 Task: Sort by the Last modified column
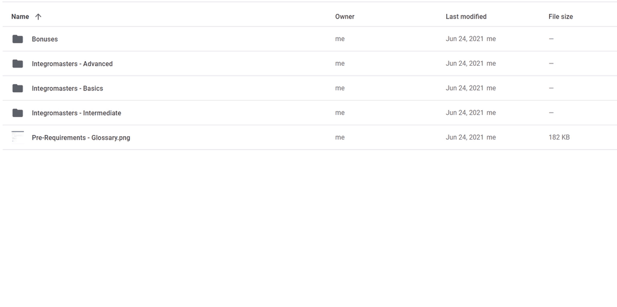[x=466, y=17]
